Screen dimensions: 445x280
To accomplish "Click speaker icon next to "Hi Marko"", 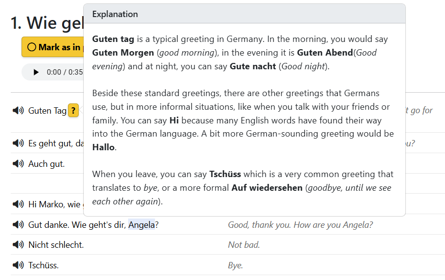I will click(x=18, y=204).
